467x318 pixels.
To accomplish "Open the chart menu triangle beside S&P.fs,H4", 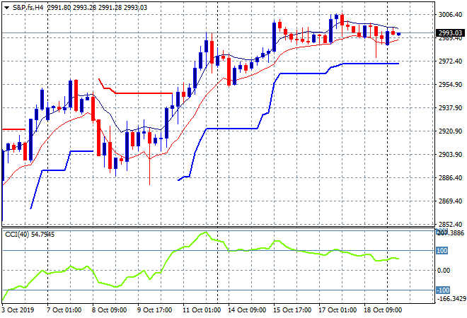I will click(x=6, y=8).
